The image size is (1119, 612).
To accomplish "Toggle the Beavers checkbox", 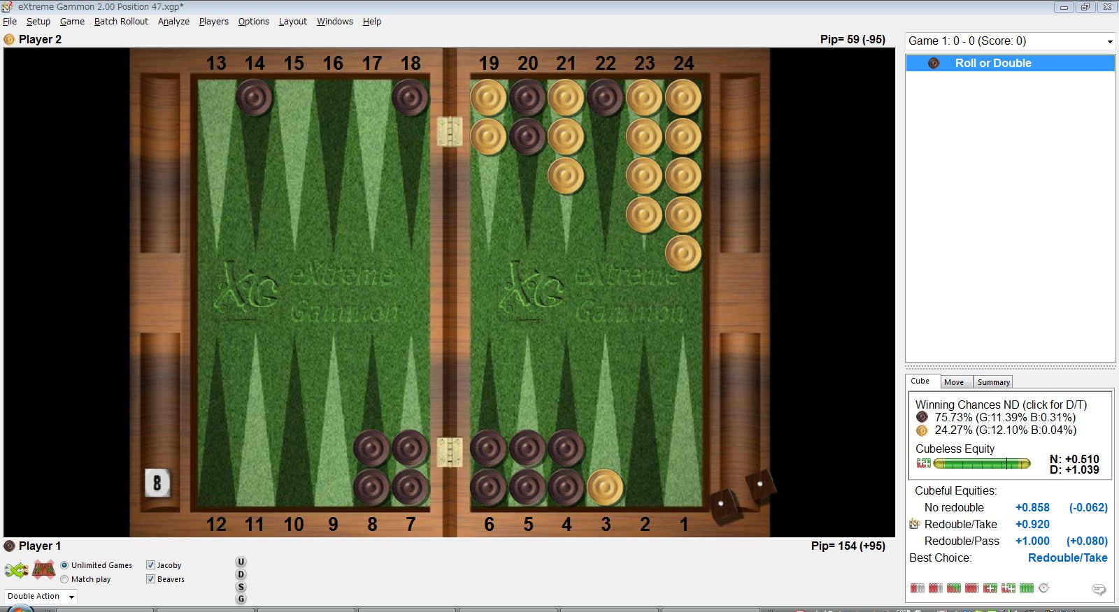I will coord(150,579).
